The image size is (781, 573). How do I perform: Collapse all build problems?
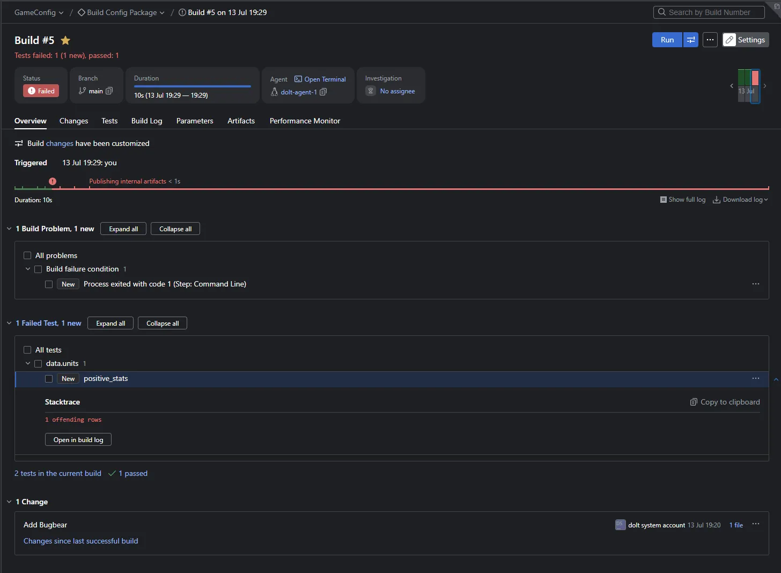(x=175, y=229)
